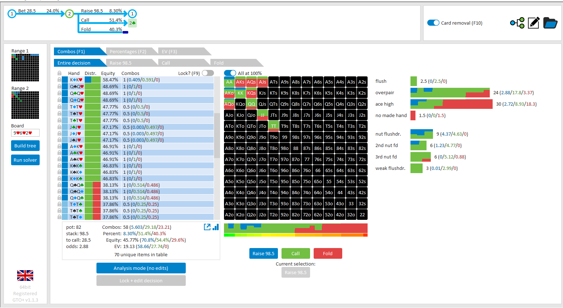Click the Call 51.4% branch label
This screenshot has height=308, width=563.
tap(101, 20)
